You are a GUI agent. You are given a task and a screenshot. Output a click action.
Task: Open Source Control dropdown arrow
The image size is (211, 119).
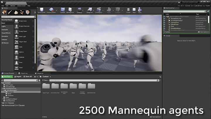point(57,11)
